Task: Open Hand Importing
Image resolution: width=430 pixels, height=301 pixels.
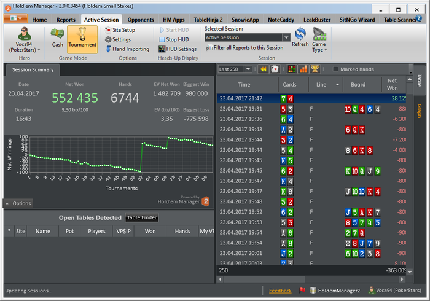Action: click(x=128, y=49)
